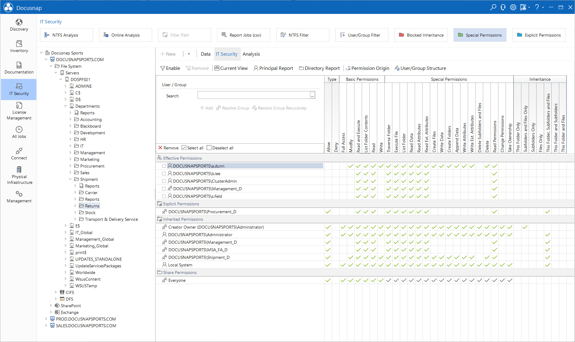Screen dimensions: 575x342
Task: Click Enable filter funnel button
Action: 170,68
